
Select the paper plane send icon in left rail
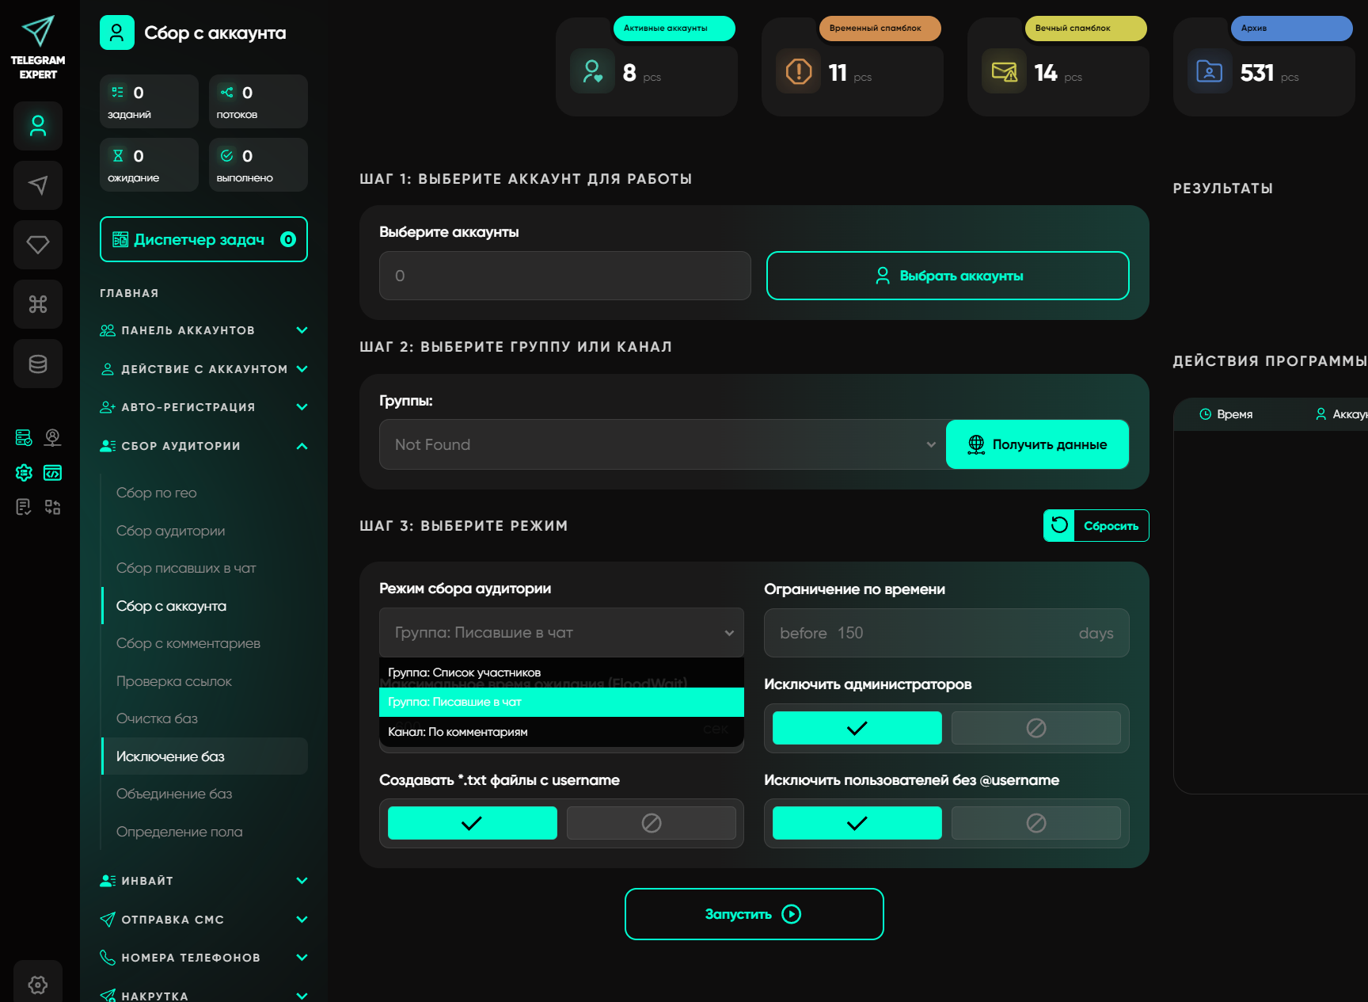pos(38,185)
